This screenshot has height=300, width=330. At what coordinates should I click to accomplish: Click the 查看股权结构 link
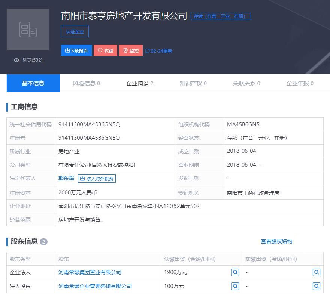[x=276, y=241]
